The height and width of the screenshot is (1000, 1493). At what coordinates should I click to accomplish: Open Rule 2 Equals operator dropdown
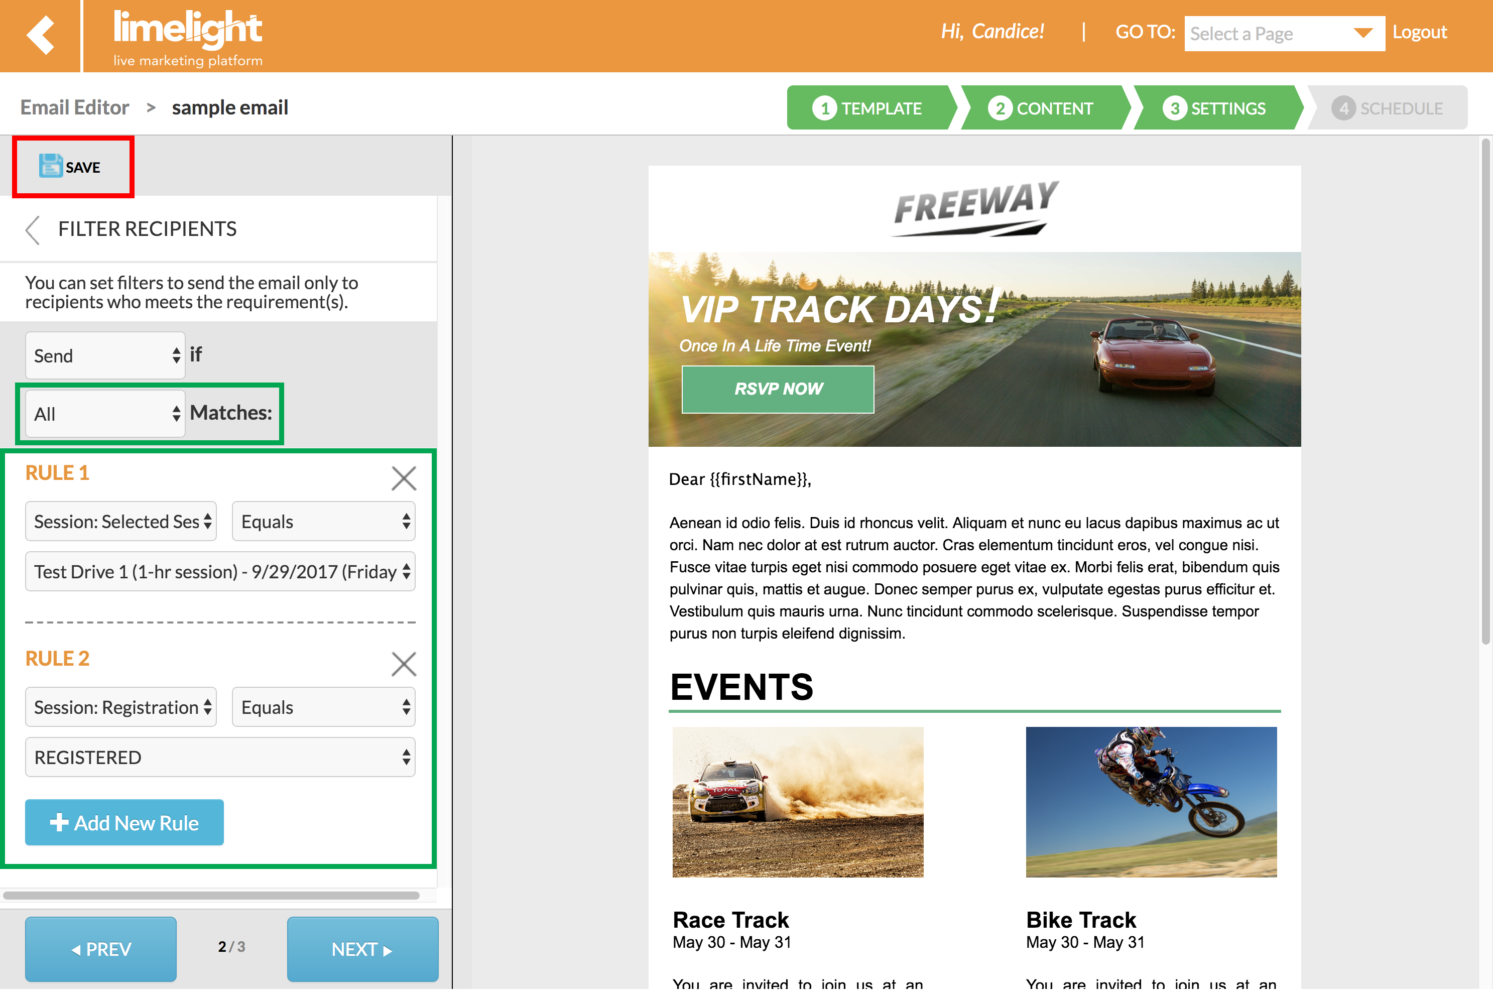[x=323, y=707]
